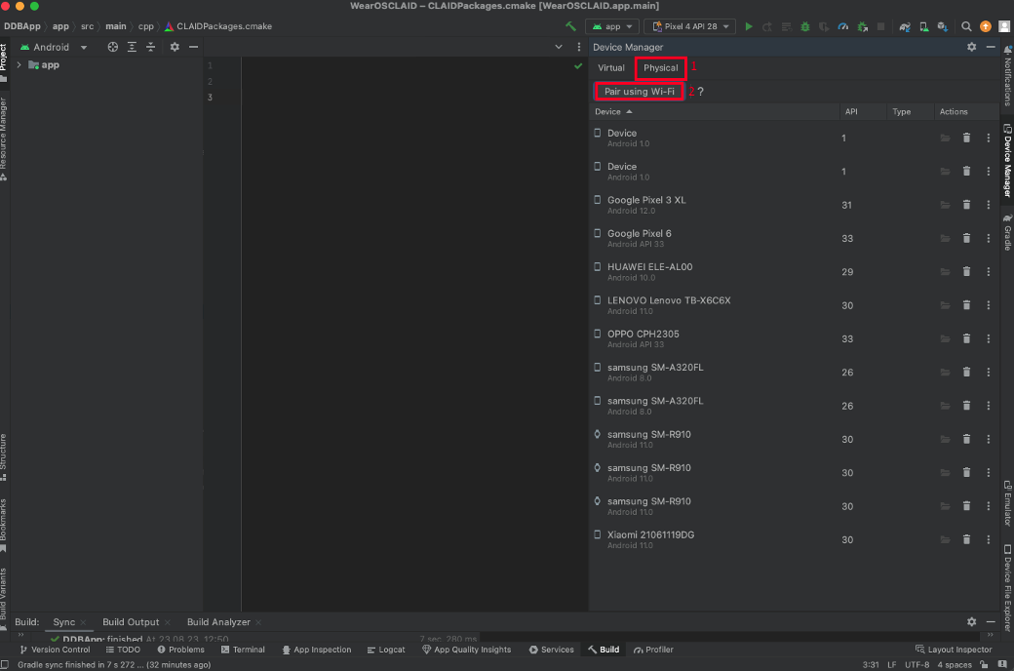The height and width of the screenshot is (671, 1014).
Task: Click the Device Manager panel gear icon
Action: pyautogui.click(x=971, y=47)
